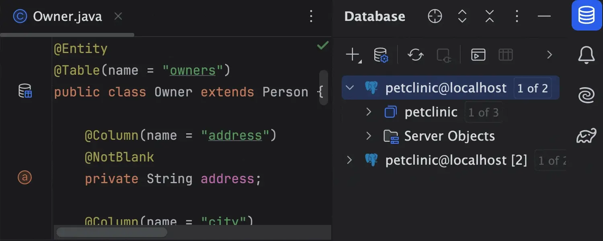Collapse all nodes in Database tree
This screenshot has width=603, height=241.
point(489,16)
